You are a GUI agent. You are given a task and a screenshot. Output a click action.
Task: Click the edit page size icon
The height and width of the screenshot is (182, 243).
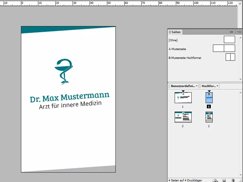pos(215,180)
